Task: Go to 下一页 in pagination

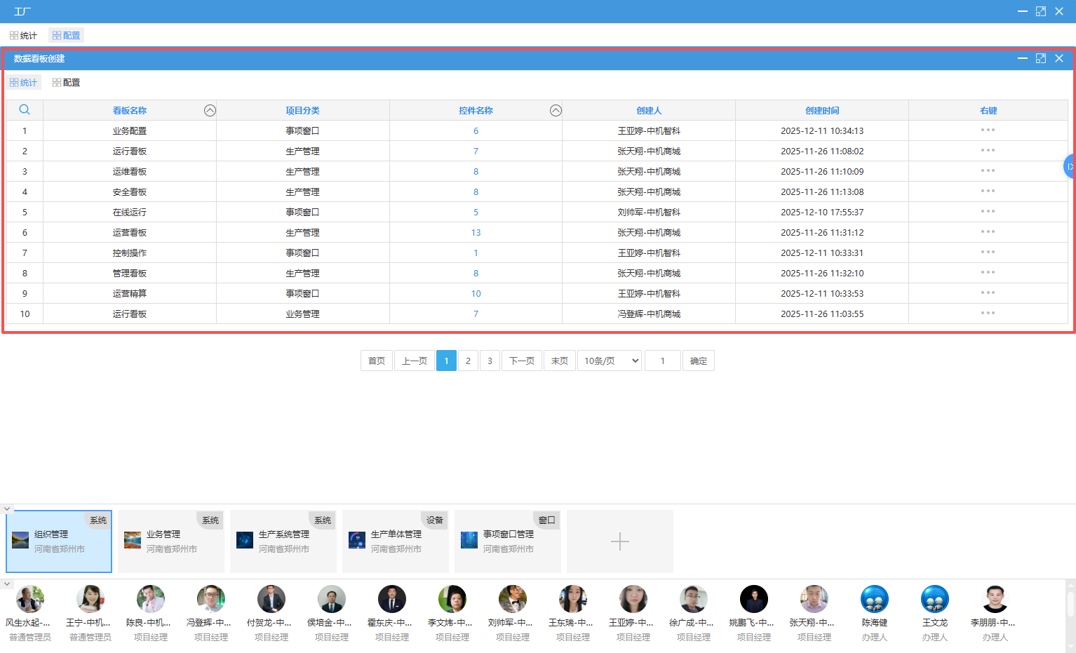Action: 521,361
